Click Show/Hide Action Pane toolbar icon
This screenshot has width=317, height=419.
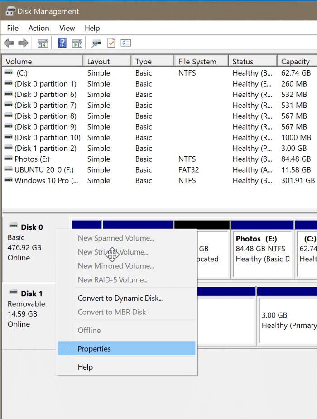click(77, 43)
